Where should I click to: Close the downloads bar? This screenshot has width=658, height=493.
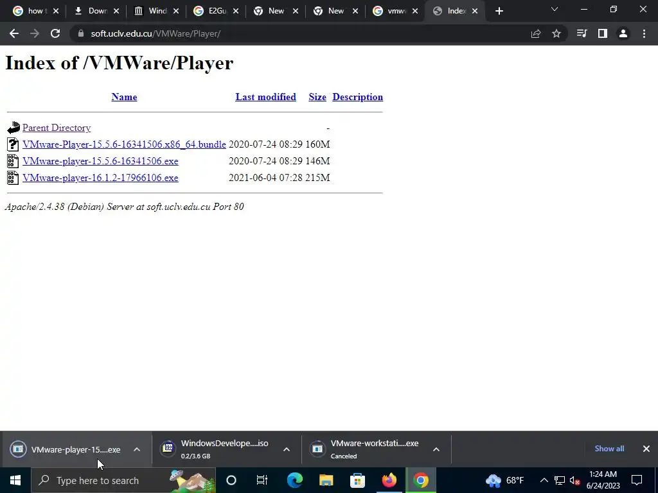click(x=646, y=449)
